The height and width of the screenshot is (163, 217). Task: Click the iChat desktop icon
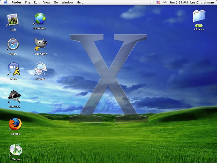(14, 69)
